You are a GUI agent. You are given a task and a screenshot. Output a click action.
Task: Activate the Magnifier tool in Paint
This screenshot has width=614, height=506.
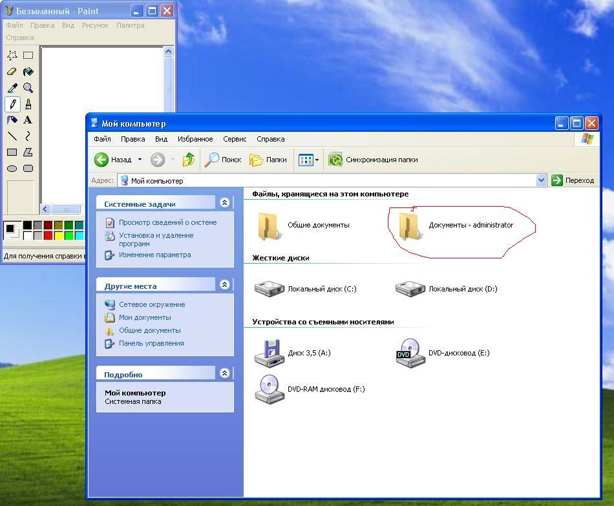(28, 88)
